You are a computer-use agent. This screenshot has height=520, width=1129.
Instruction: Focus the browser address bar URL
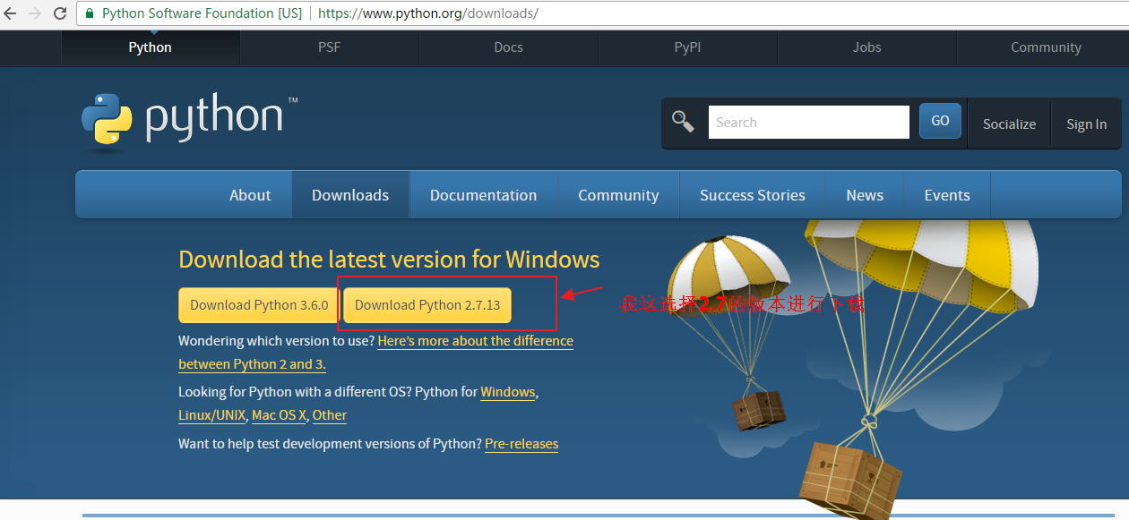click(x=428, y=13)
